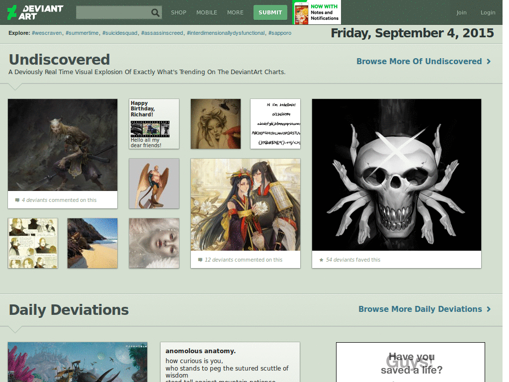Open the handwriting font sample thumbnail

[x=275, y=124]
